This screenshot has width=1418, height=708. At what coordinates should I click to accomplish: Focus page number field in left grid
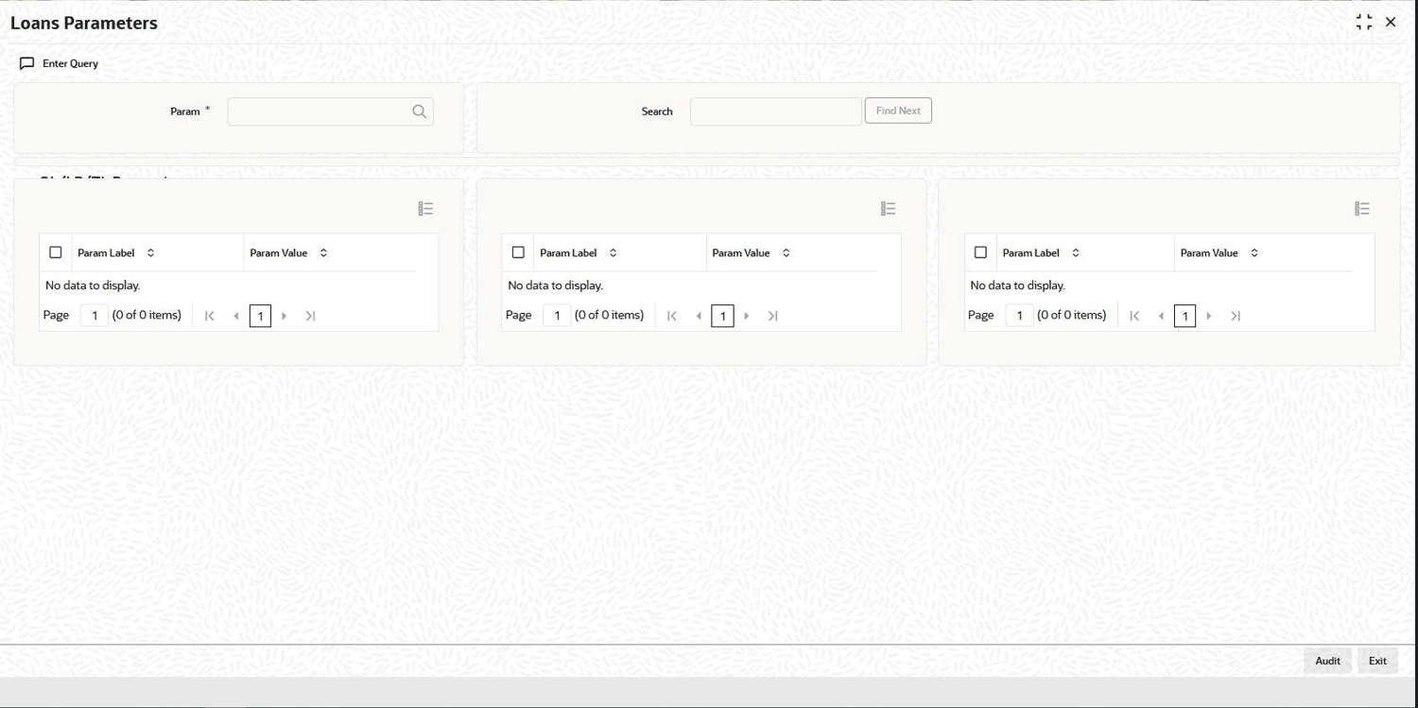pyautogui.click(x=95, y=316)
